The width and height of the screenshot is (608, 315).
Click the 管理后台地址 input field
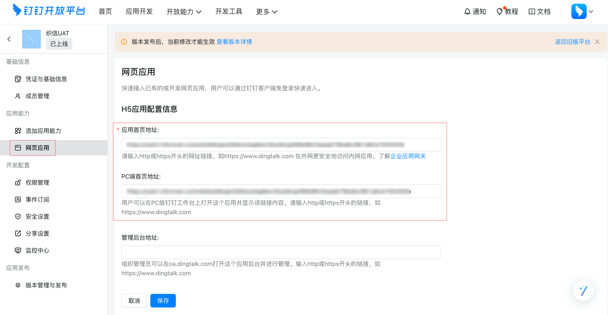point(281,252)
